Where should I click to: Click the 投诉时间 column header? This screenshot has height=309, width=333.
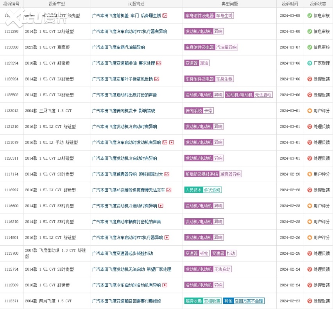click(x=290, y=4)
